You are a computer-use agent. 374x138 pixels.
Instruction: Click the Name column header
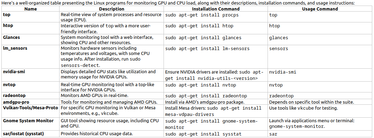[x=30, y=9]
